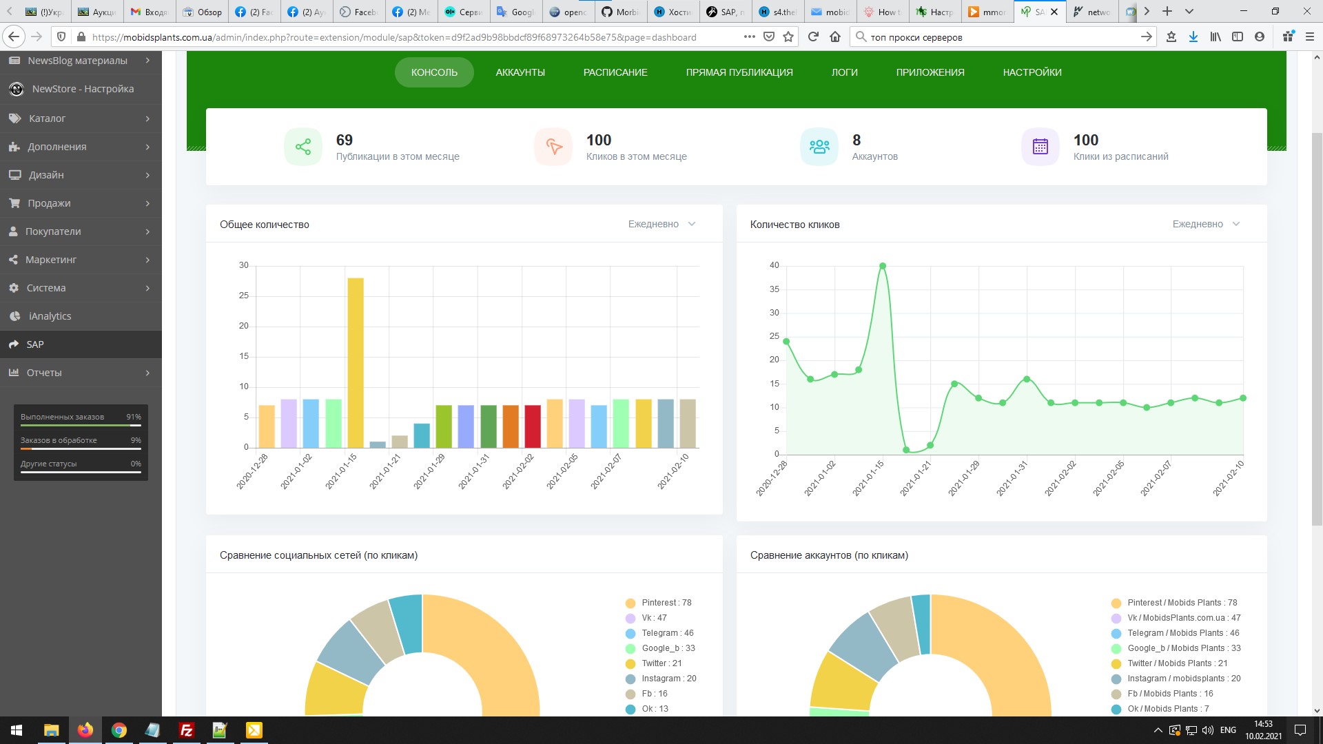This screenshot has width=1323, height=744.
Task: Open Ежедневно dropdown in Общее количество
Action: 661,224
